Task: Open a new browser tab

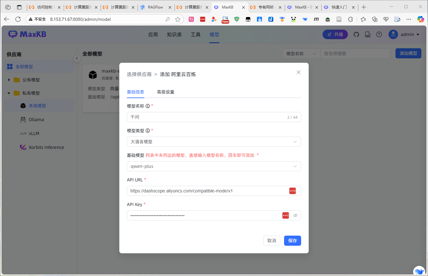Action: [x=364, y=7]
